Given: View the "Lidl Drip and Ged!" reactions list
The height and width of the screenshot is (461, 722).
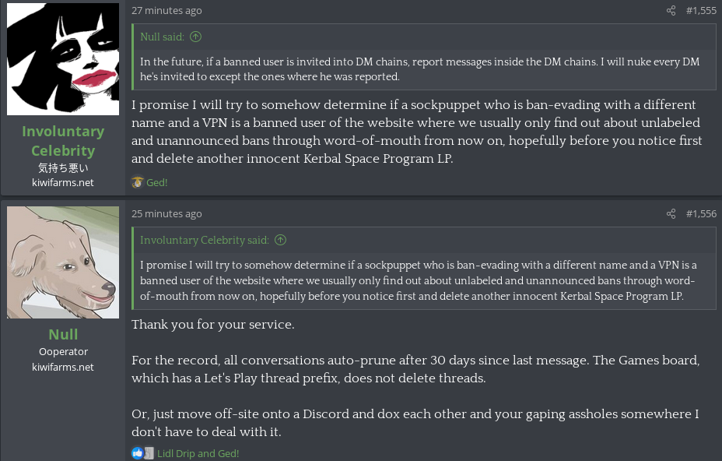Looking at the screenshot, I should click(x=198, y=453).
